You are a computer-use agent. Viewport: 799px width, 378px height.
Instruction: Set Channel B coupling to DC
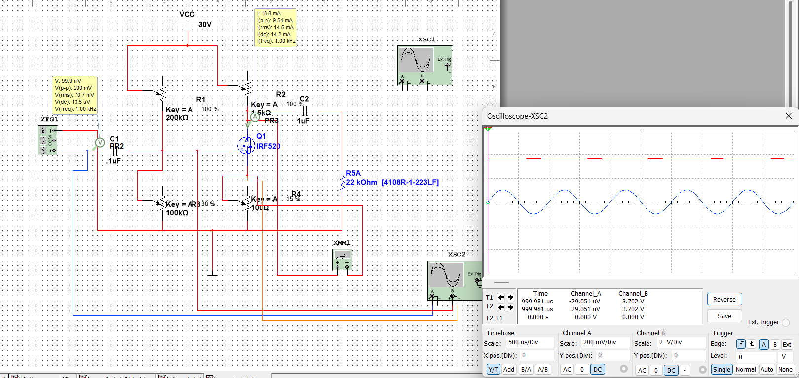671,370
